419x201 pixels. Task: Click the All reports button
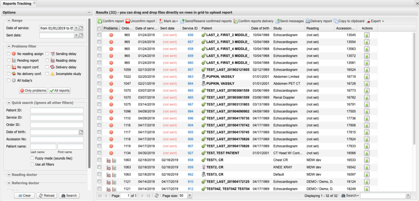coord(59,91)
